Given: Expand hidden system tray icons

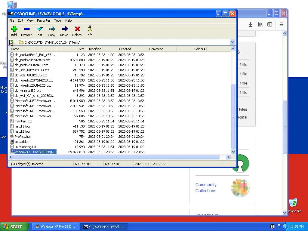Looking at the screenshot, I should (x=285, y=226).
